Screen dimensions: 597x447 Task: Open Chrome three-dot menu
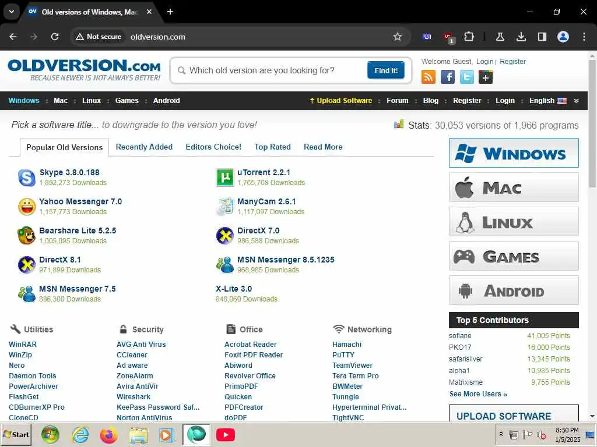click(584, 37)
